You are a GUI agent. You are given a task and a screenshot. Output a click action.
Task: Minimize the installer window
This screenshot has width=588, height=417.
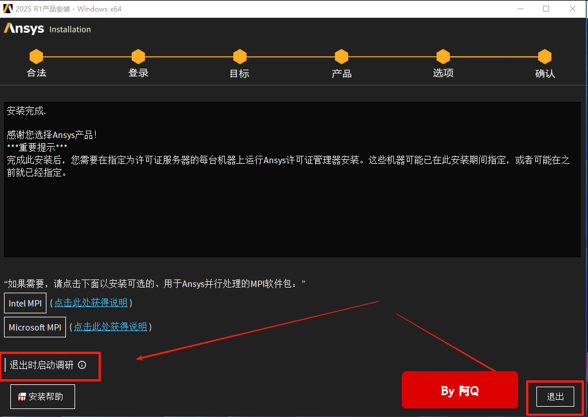point(520,9)
